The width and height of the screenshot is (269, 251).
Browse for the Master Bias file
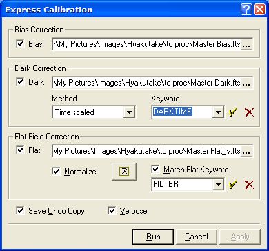click(246, 46)
